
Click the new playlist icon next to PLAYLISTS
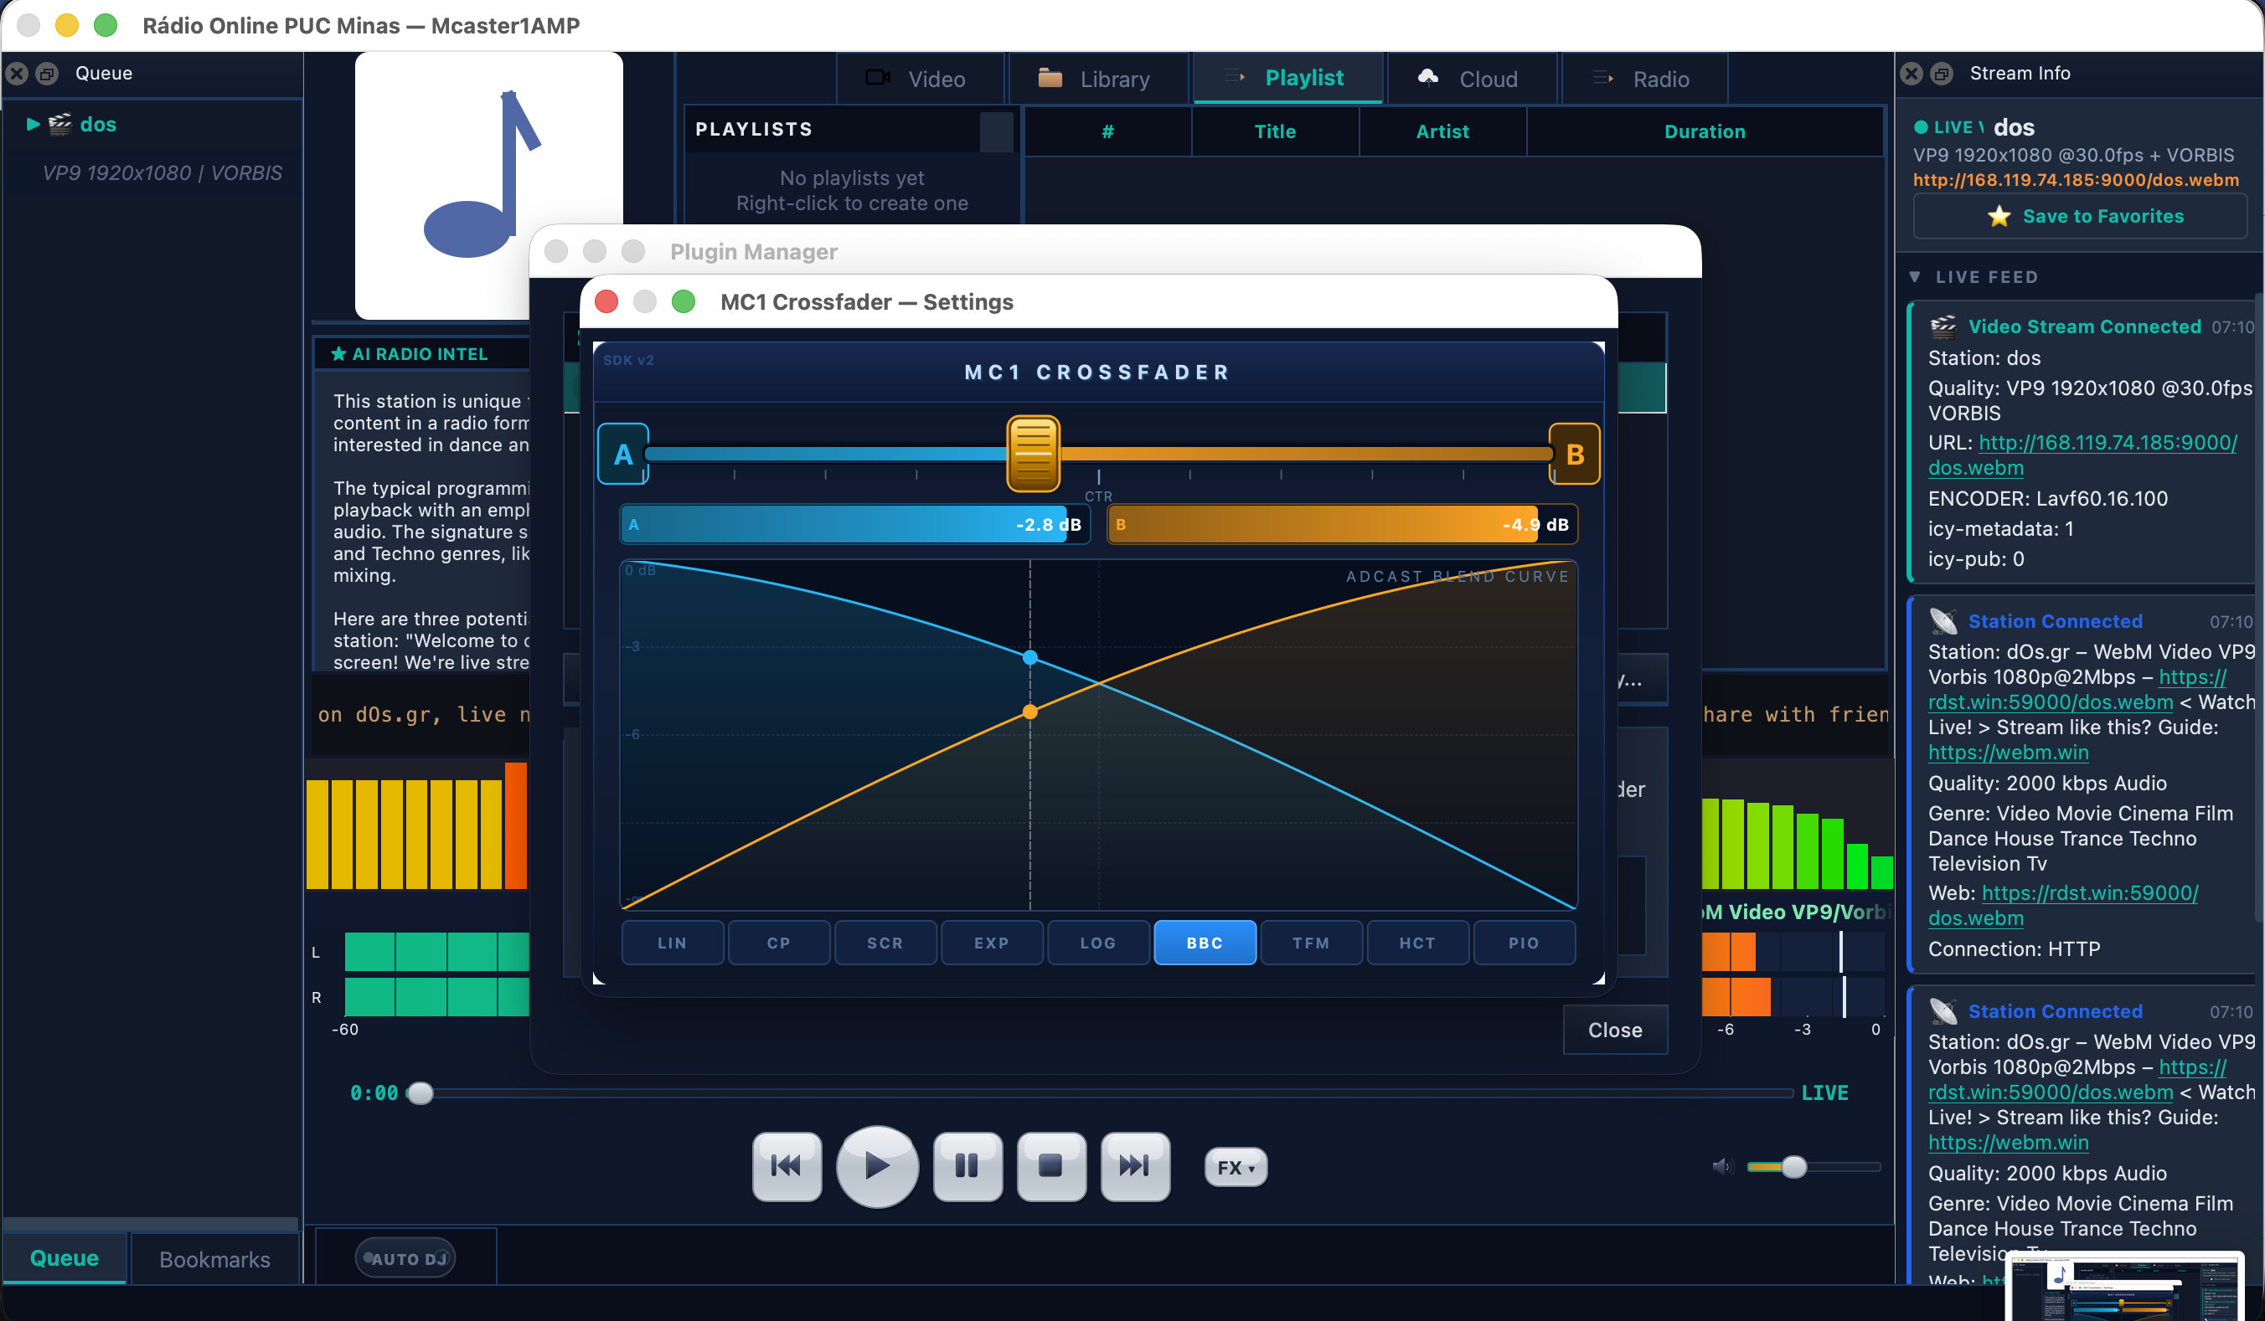coord(998,131)
